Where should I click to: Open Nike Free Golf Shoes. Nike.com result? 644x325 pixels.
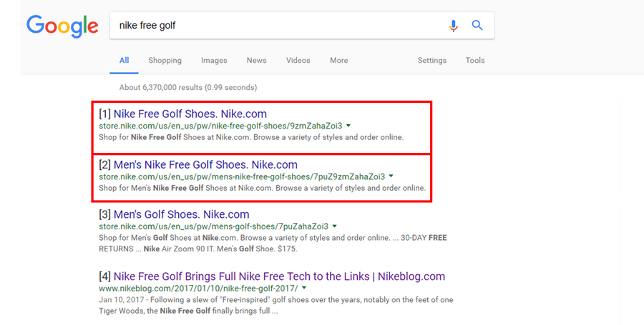[190, 114]
